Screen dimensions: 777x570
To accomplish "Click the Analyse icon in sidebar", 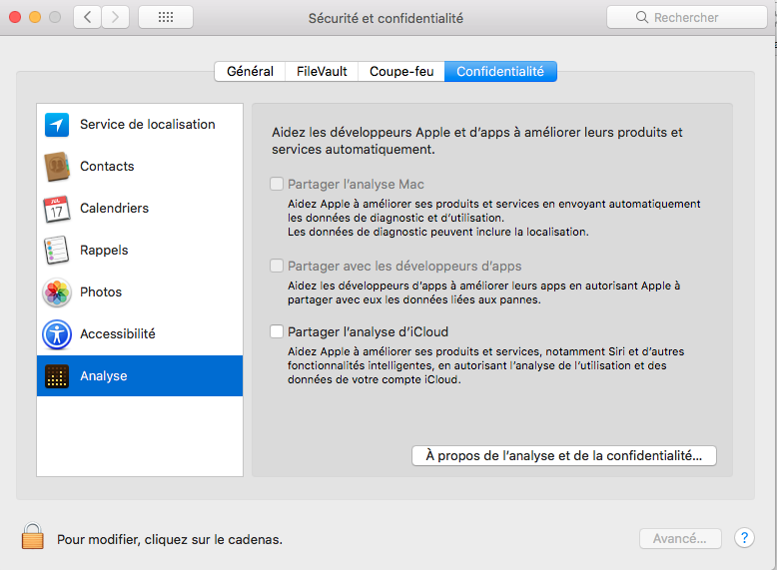I will (57, 376).
